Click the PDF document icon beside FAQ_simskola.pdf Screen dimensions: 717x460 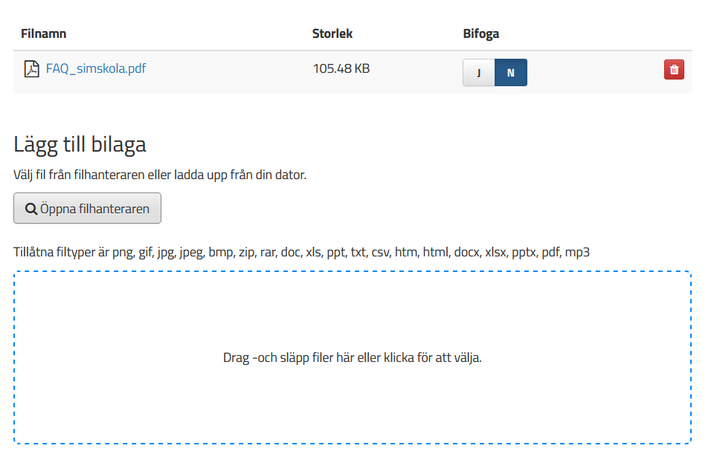pyautogui.click(x=31, y=69)
